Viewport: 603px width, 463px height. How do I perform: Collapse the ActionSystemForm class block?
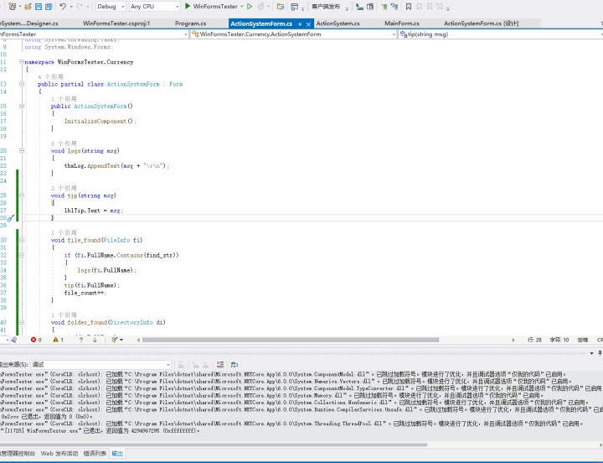click(22, 84)
